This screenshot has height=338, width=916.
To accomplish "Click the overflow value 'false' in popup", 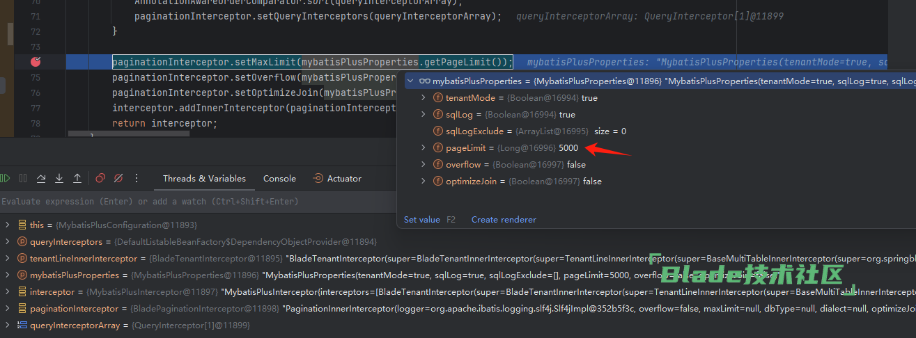I will (576, 165).
